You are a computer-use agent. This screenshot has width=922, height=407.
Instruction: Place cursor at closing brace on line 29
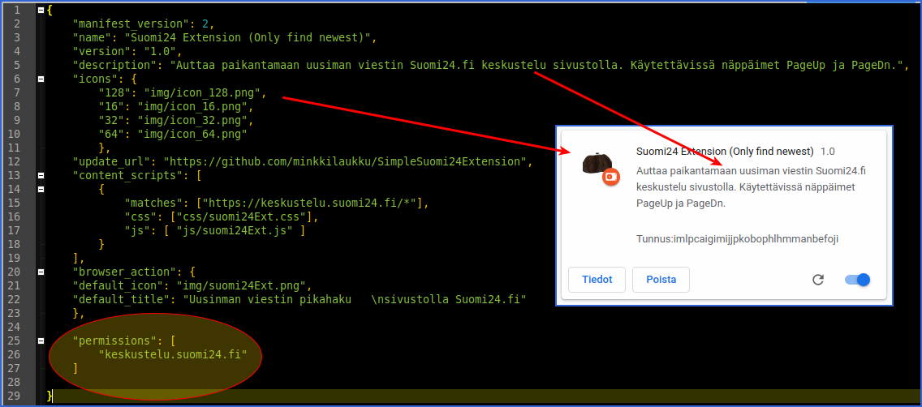coord(50,396)
